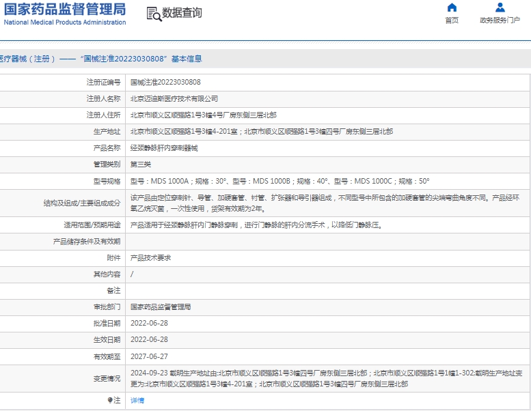Click the 结构及组成/主要组成成分 row label
Viewport: 531px width, 413px height.
click(x=82, y=203)
